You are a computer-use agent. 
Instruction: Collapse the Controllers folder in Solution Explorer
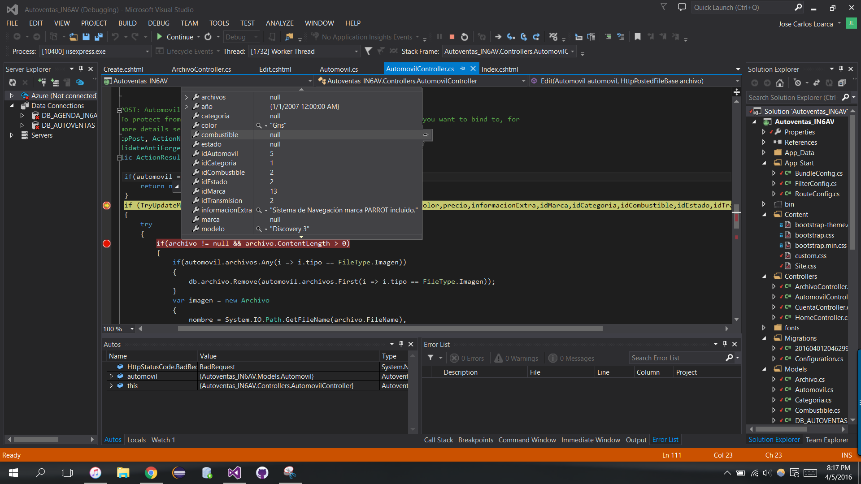pyautogui.click(x=764, y=277)
